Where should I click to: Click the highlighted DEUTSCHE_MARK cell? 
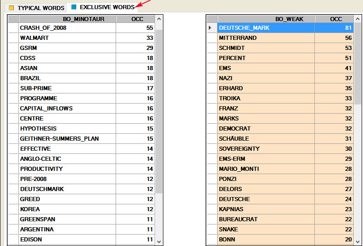[x=266, y=28]
